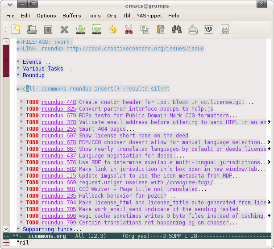Open the Org menu
Screen dimensions: 274x249
pos(112,16)
